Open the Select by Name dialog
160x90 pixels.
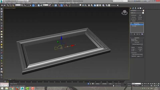click(25, 5)
